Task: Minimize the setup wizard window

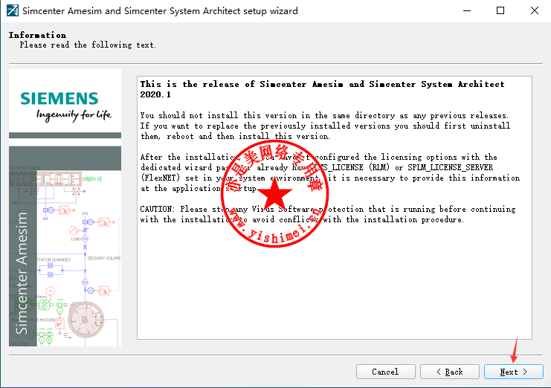Action: [467, 10]
